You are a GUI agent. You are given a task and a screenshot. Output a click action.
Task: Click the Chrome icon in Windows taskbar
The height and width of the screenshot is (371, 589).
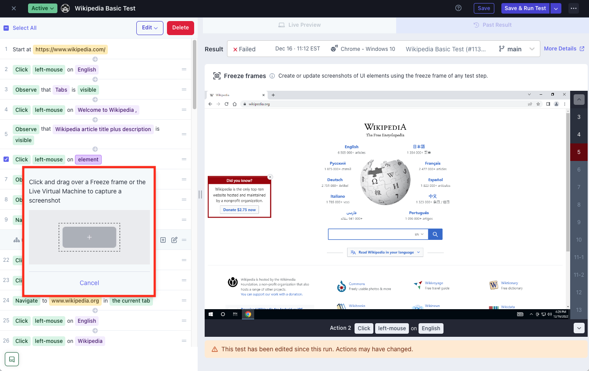[x=248, y=314]
